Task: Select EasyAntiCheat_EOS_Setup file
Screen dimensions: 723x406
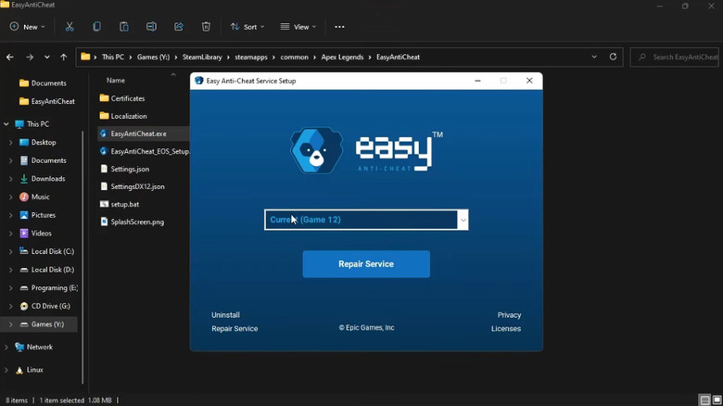Action: [145, 151]
